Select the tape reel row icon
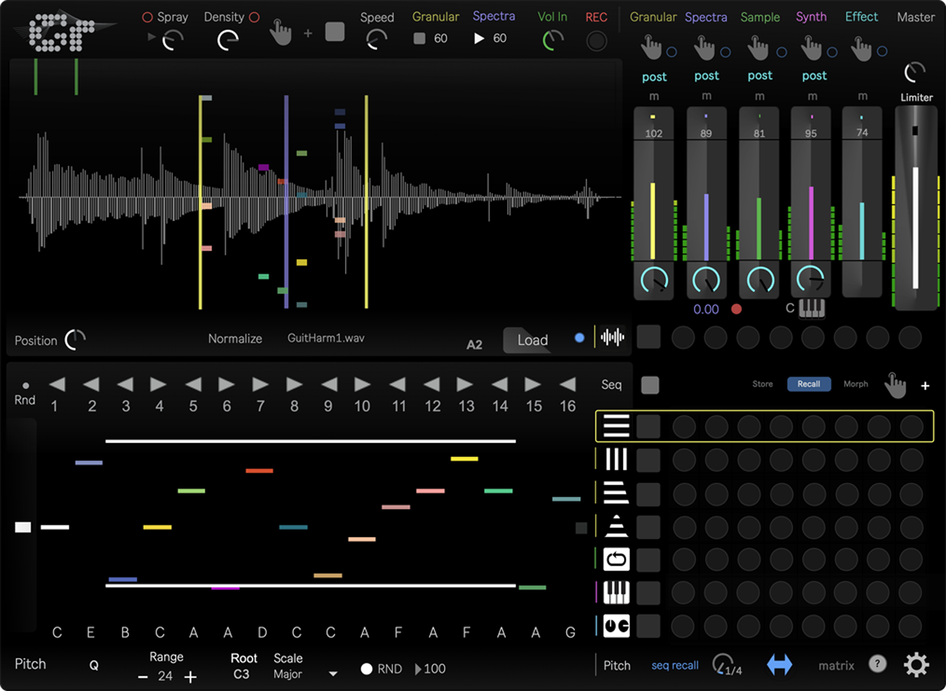The height and width of the screenshot is (691, 946). tap(616, 626)
